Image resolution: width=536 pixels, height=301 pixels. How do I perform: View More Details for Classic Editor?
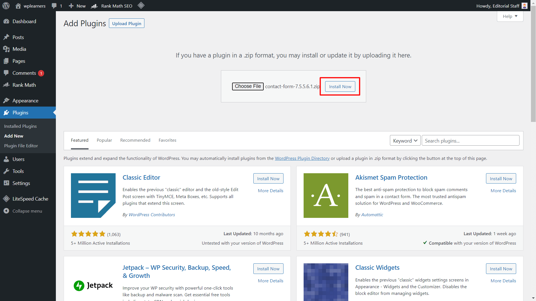tap(270, 191)
